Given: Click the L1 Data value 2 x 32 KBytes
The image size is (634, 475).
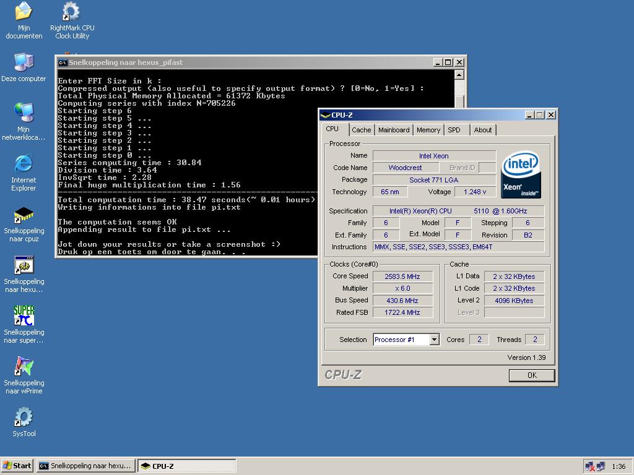Looking at the screenshot, I should coord(514,276).
